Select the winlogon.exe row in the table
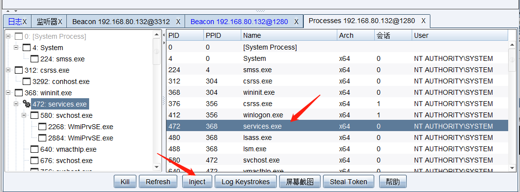 pyautogui.click(x=337, y=115)
